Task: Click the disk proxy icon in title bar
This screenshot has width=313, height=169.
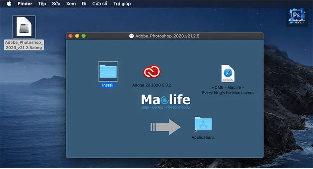Action: coord(131,36)
